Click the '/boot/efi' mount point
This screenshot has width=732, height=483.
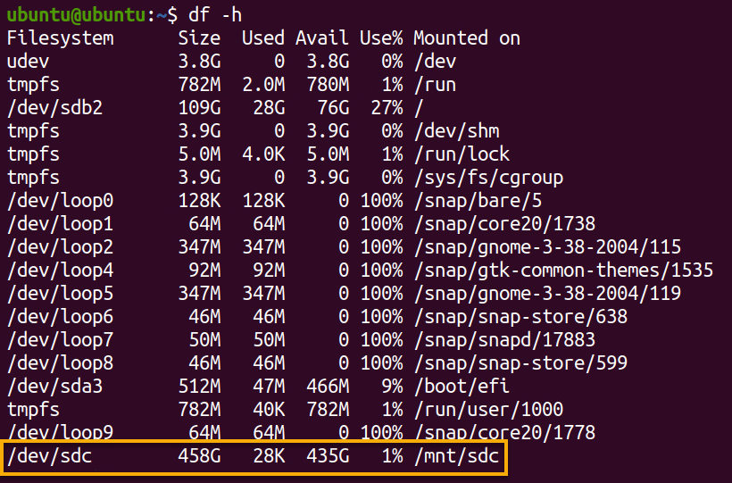pos(462,387)
